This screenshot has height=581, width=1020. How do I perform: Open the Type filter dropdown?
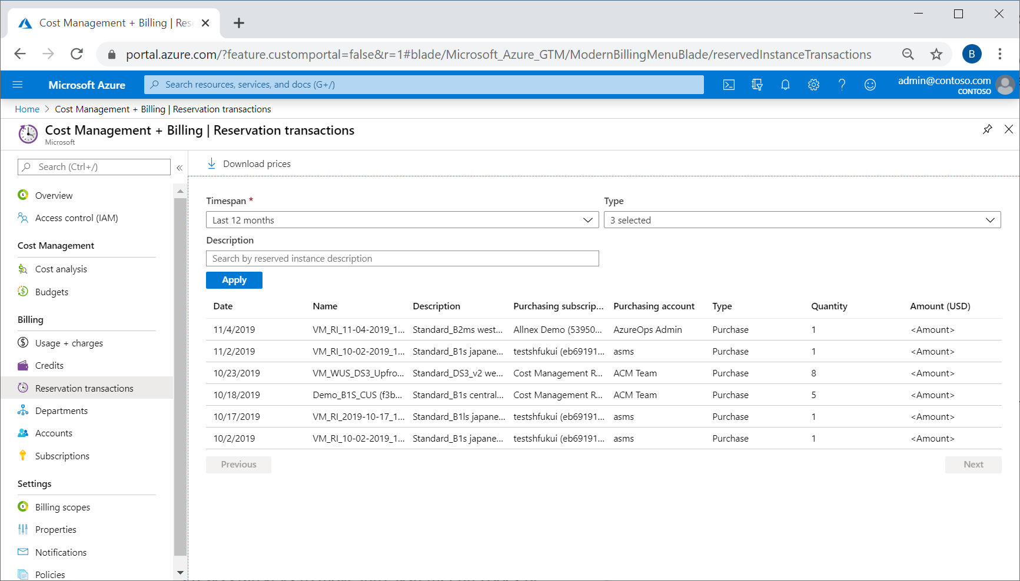[802, 220]
